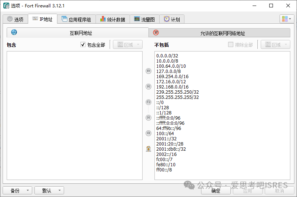Go to the 流量图 tab
Viewport: 297px width, 197px height.
[144, 19]
